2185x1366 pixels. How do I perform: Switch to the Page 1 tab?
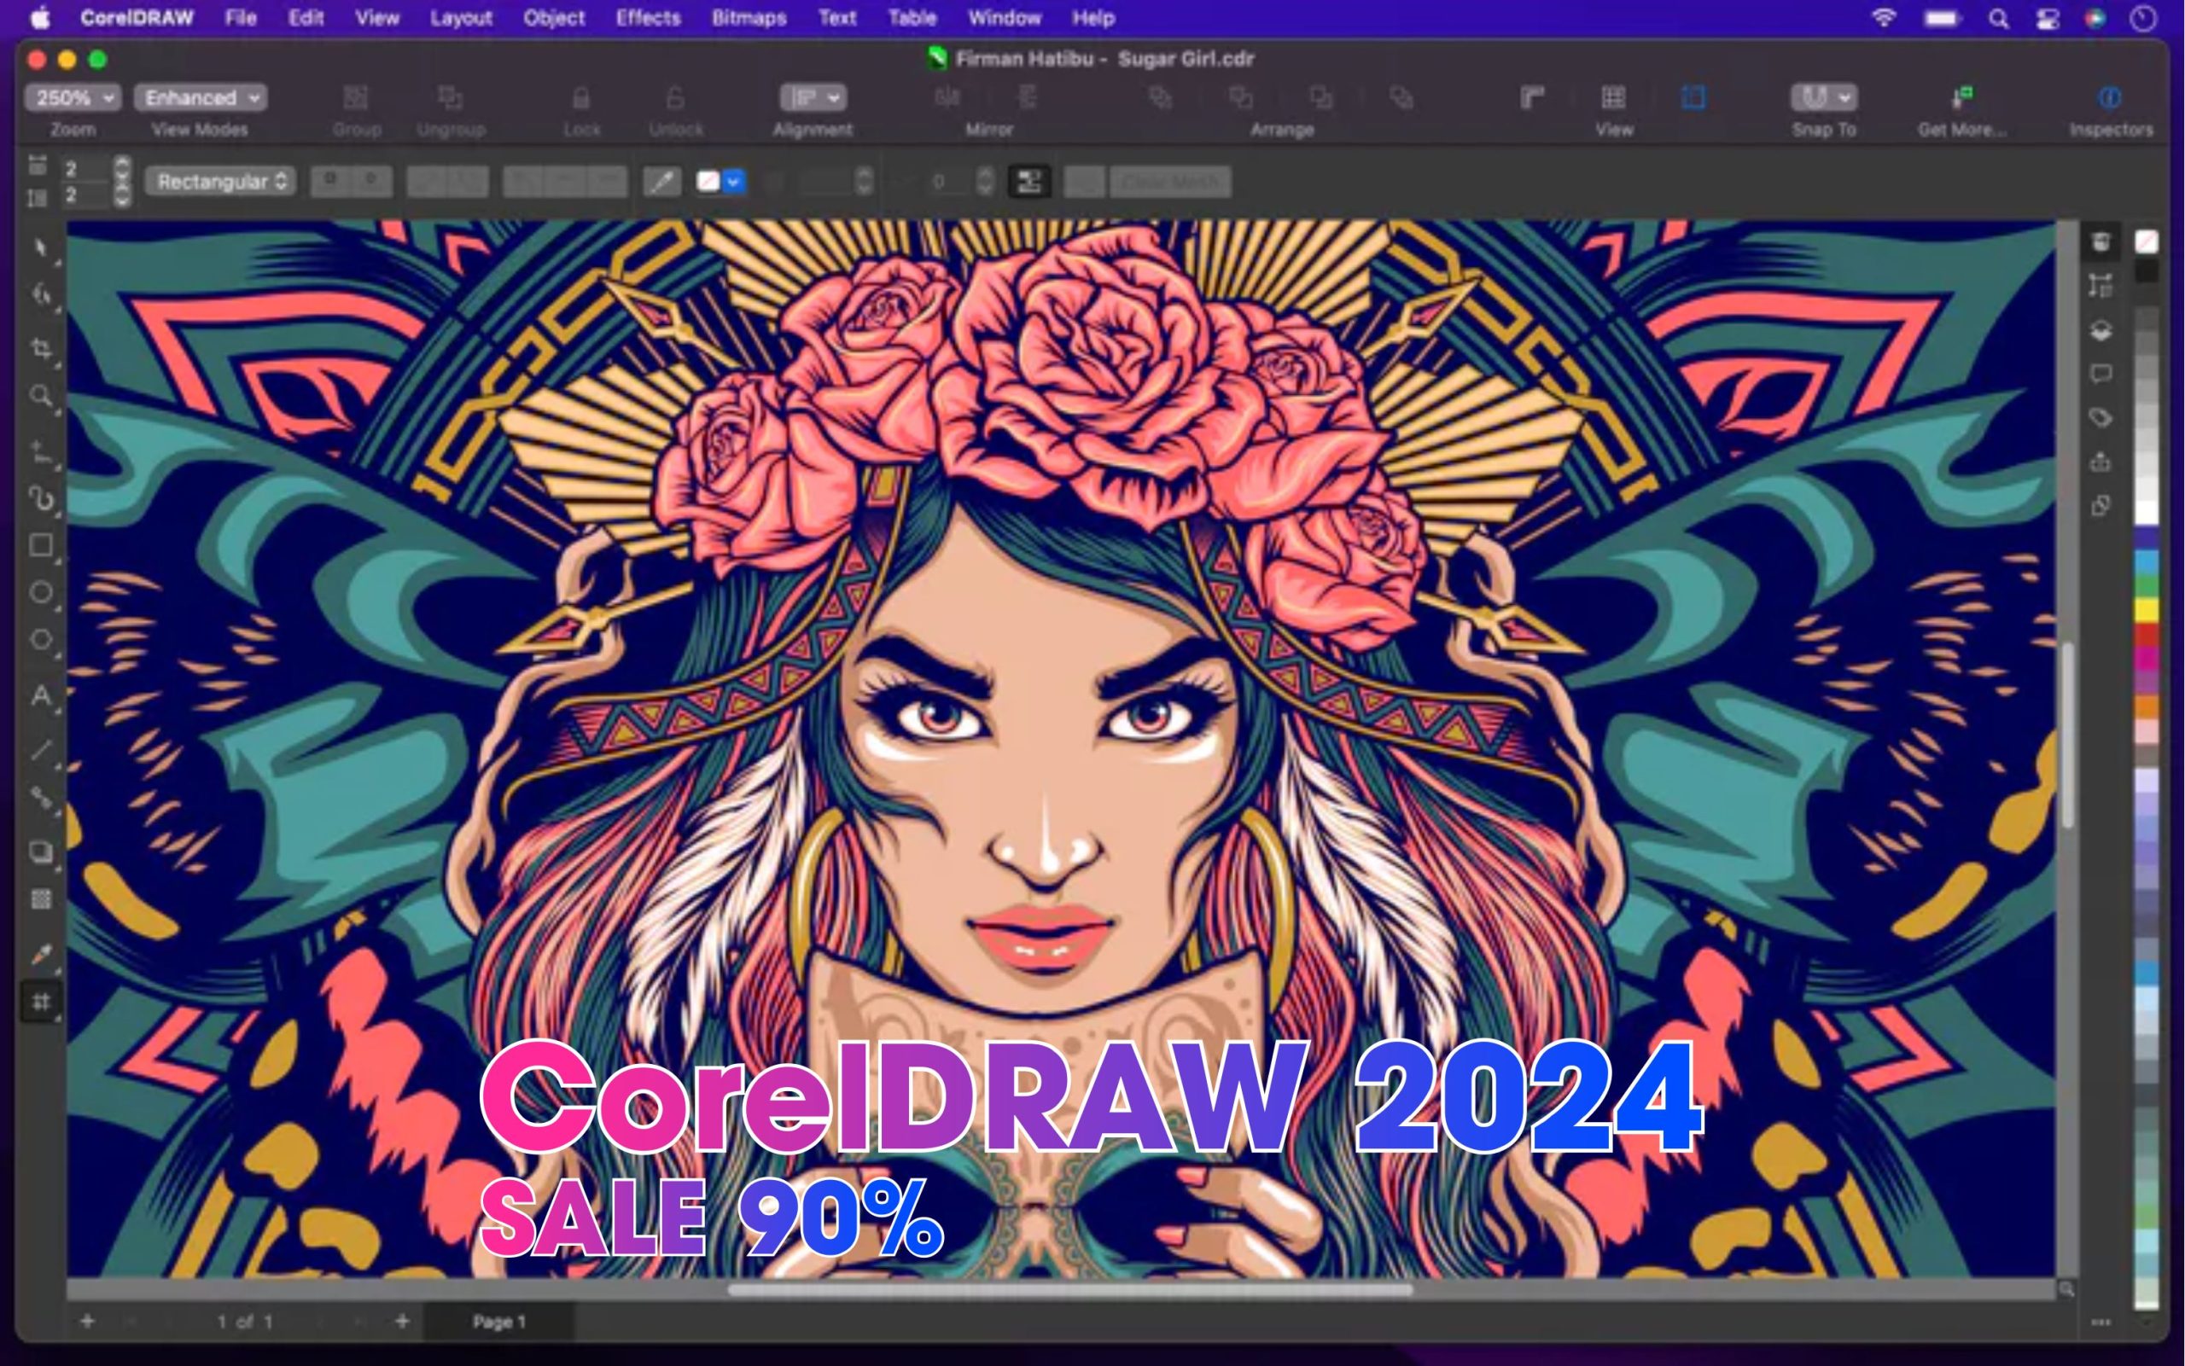tap(498, 1322)
